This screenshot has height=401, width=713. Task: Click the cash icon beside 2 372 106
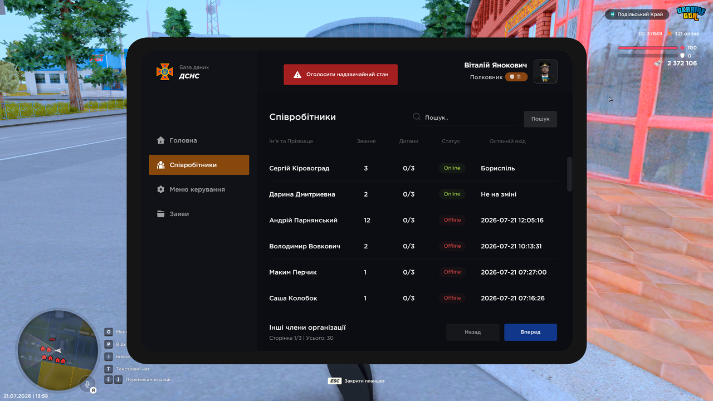[x=660, y=63]
